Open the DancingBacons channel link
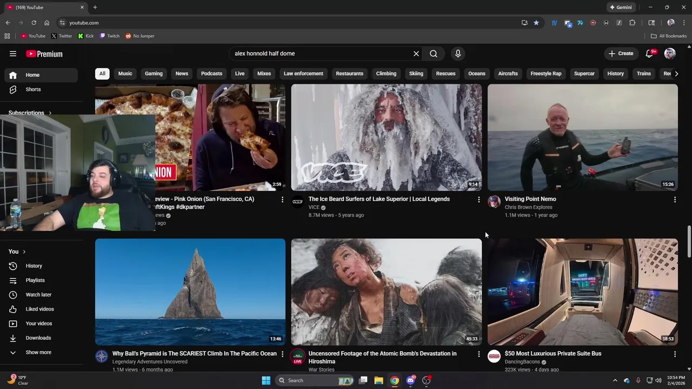The width and height of the screenshot is (692, 389). pyautogui.click(x=522, y=362)
